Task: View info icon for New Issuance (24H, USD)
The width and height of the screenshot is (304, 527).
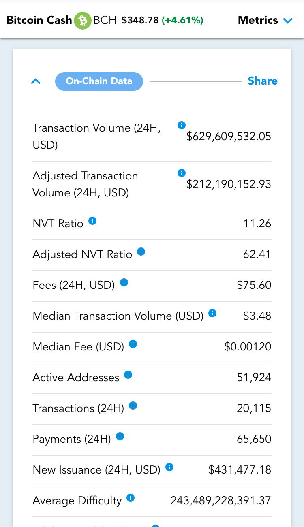Action: pos(169,467)
